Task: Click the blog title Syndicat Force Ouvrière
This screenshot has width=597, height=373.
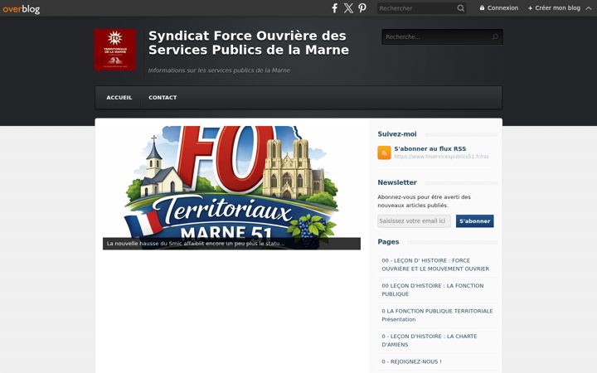Action: pos(249,42)
